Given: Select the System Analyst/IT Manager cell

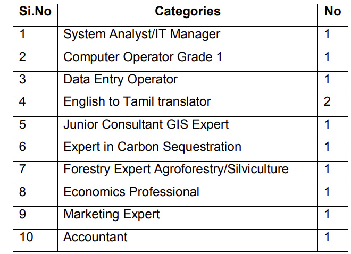Looking at the screenshot, I should tap(141, 35).
